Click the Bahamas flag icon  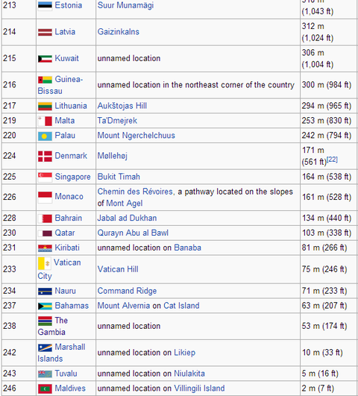(x=45, y=306)
